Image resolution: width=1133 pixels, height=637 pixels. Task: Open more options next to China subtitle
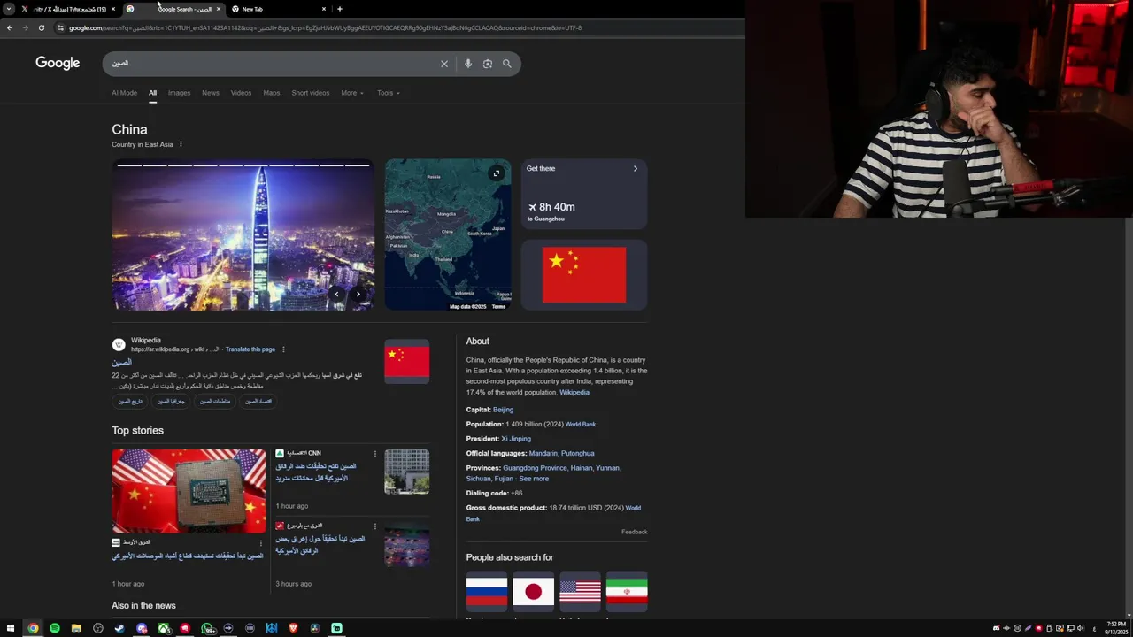pyautogui.click(x=181, y=144)
